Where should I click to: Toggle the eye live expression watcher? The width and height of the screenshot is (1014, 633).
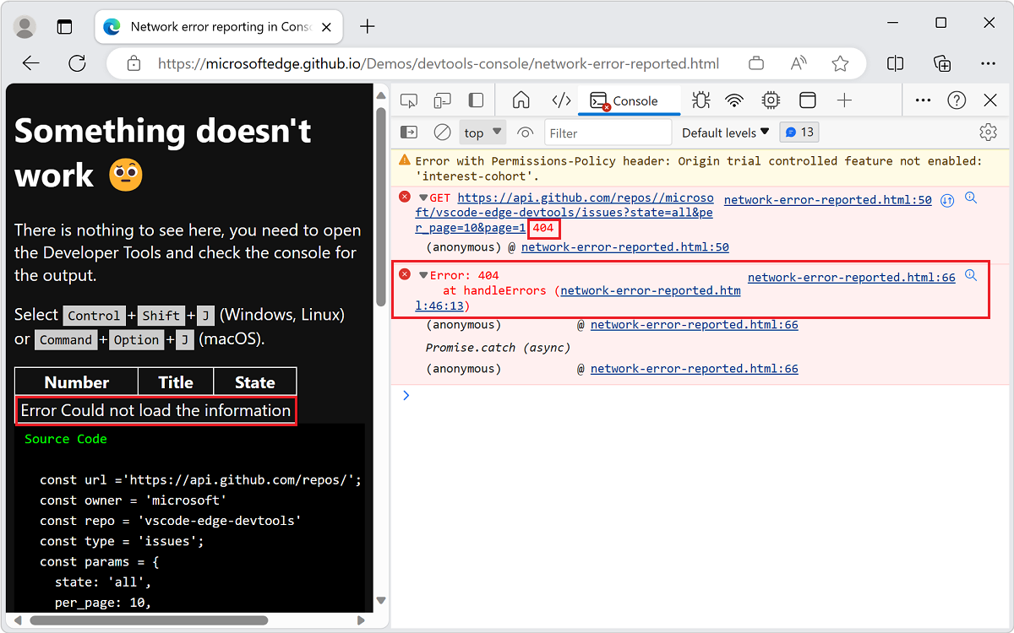(x=525, y=132)
